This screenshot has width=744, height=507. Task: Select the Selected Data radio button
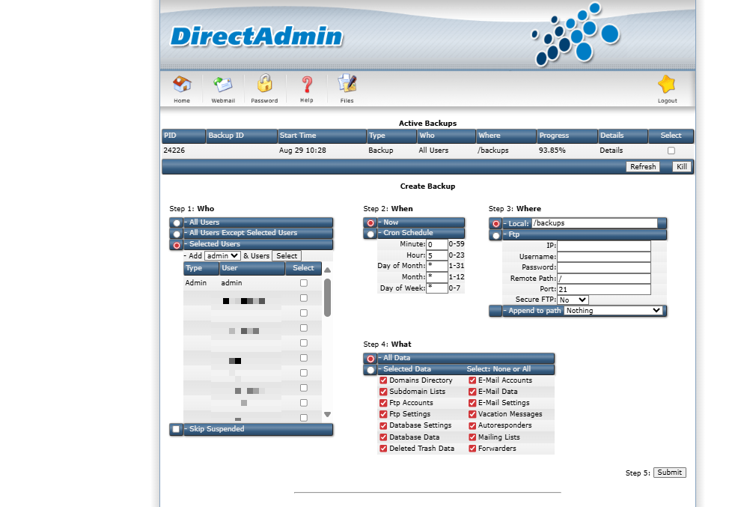371,370
